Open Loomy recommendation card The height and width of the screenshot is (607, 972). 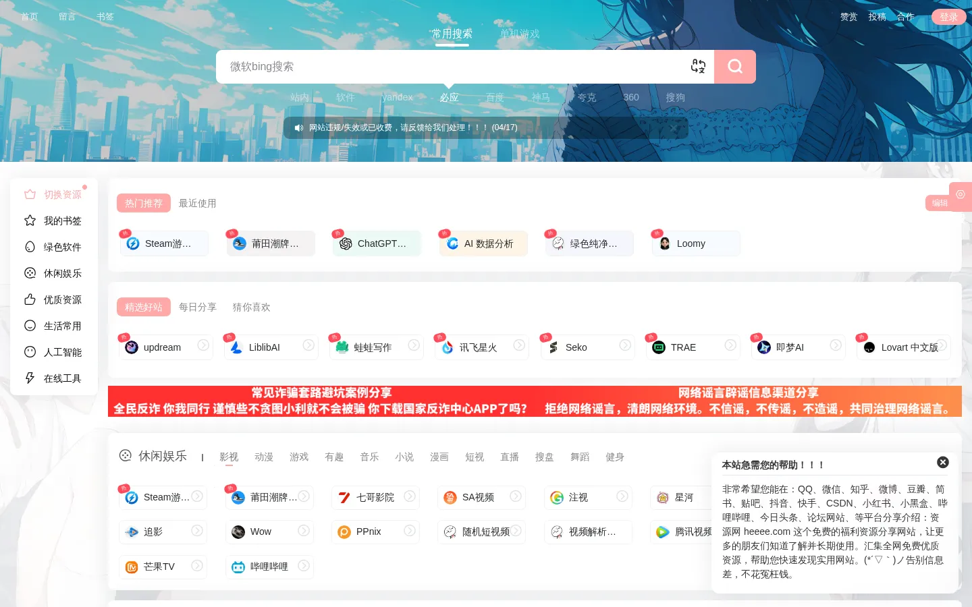point(696,243)
